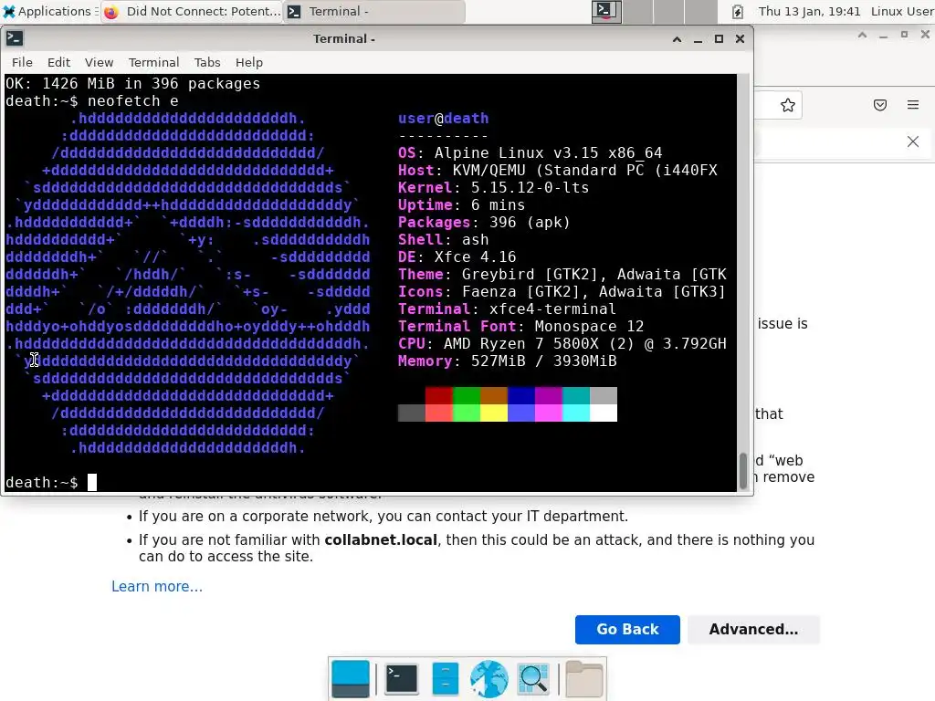Roll up the Terminal window with the shade arrow
This screenshot has width=935, height=701.
(677, 39)
